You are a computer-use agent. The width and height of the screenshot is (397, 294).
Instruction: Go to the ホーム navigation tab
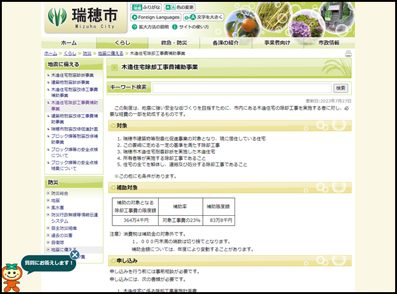(x=69, y=43)
